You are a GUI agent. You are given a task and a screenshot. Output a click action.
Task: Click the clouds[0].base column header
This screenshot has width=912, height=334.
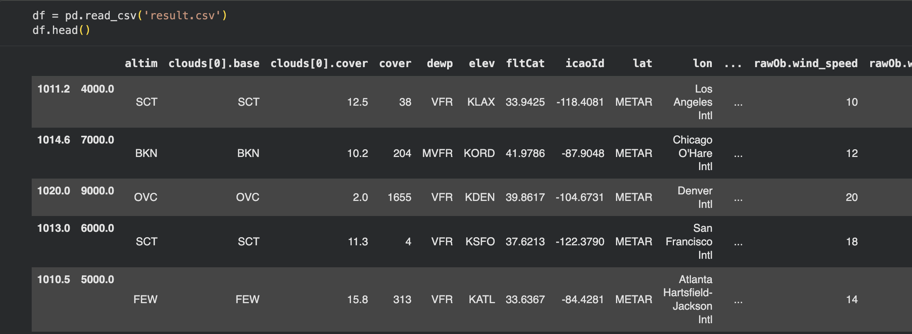click(x=214, y=63)
